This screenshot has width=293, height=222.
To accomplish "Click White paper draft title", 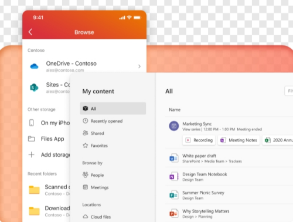I will [199, 156].
